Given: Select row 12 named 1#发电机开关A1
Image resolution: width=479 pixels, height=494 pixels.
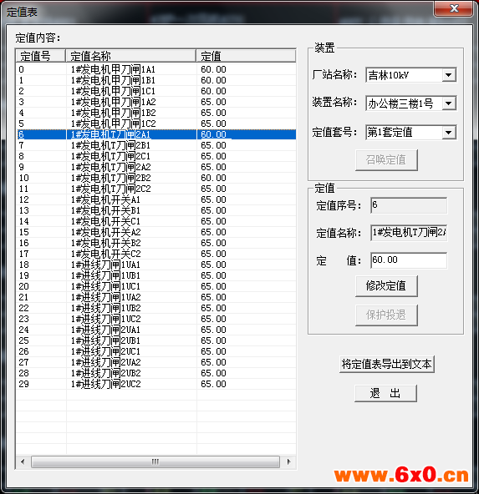Looking at the screenshot, I should (156, 199).
